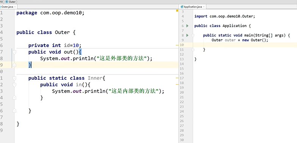Click the warning stripe mark near line 6
This screenshot has height=143, width=297.
click(177, 46)
